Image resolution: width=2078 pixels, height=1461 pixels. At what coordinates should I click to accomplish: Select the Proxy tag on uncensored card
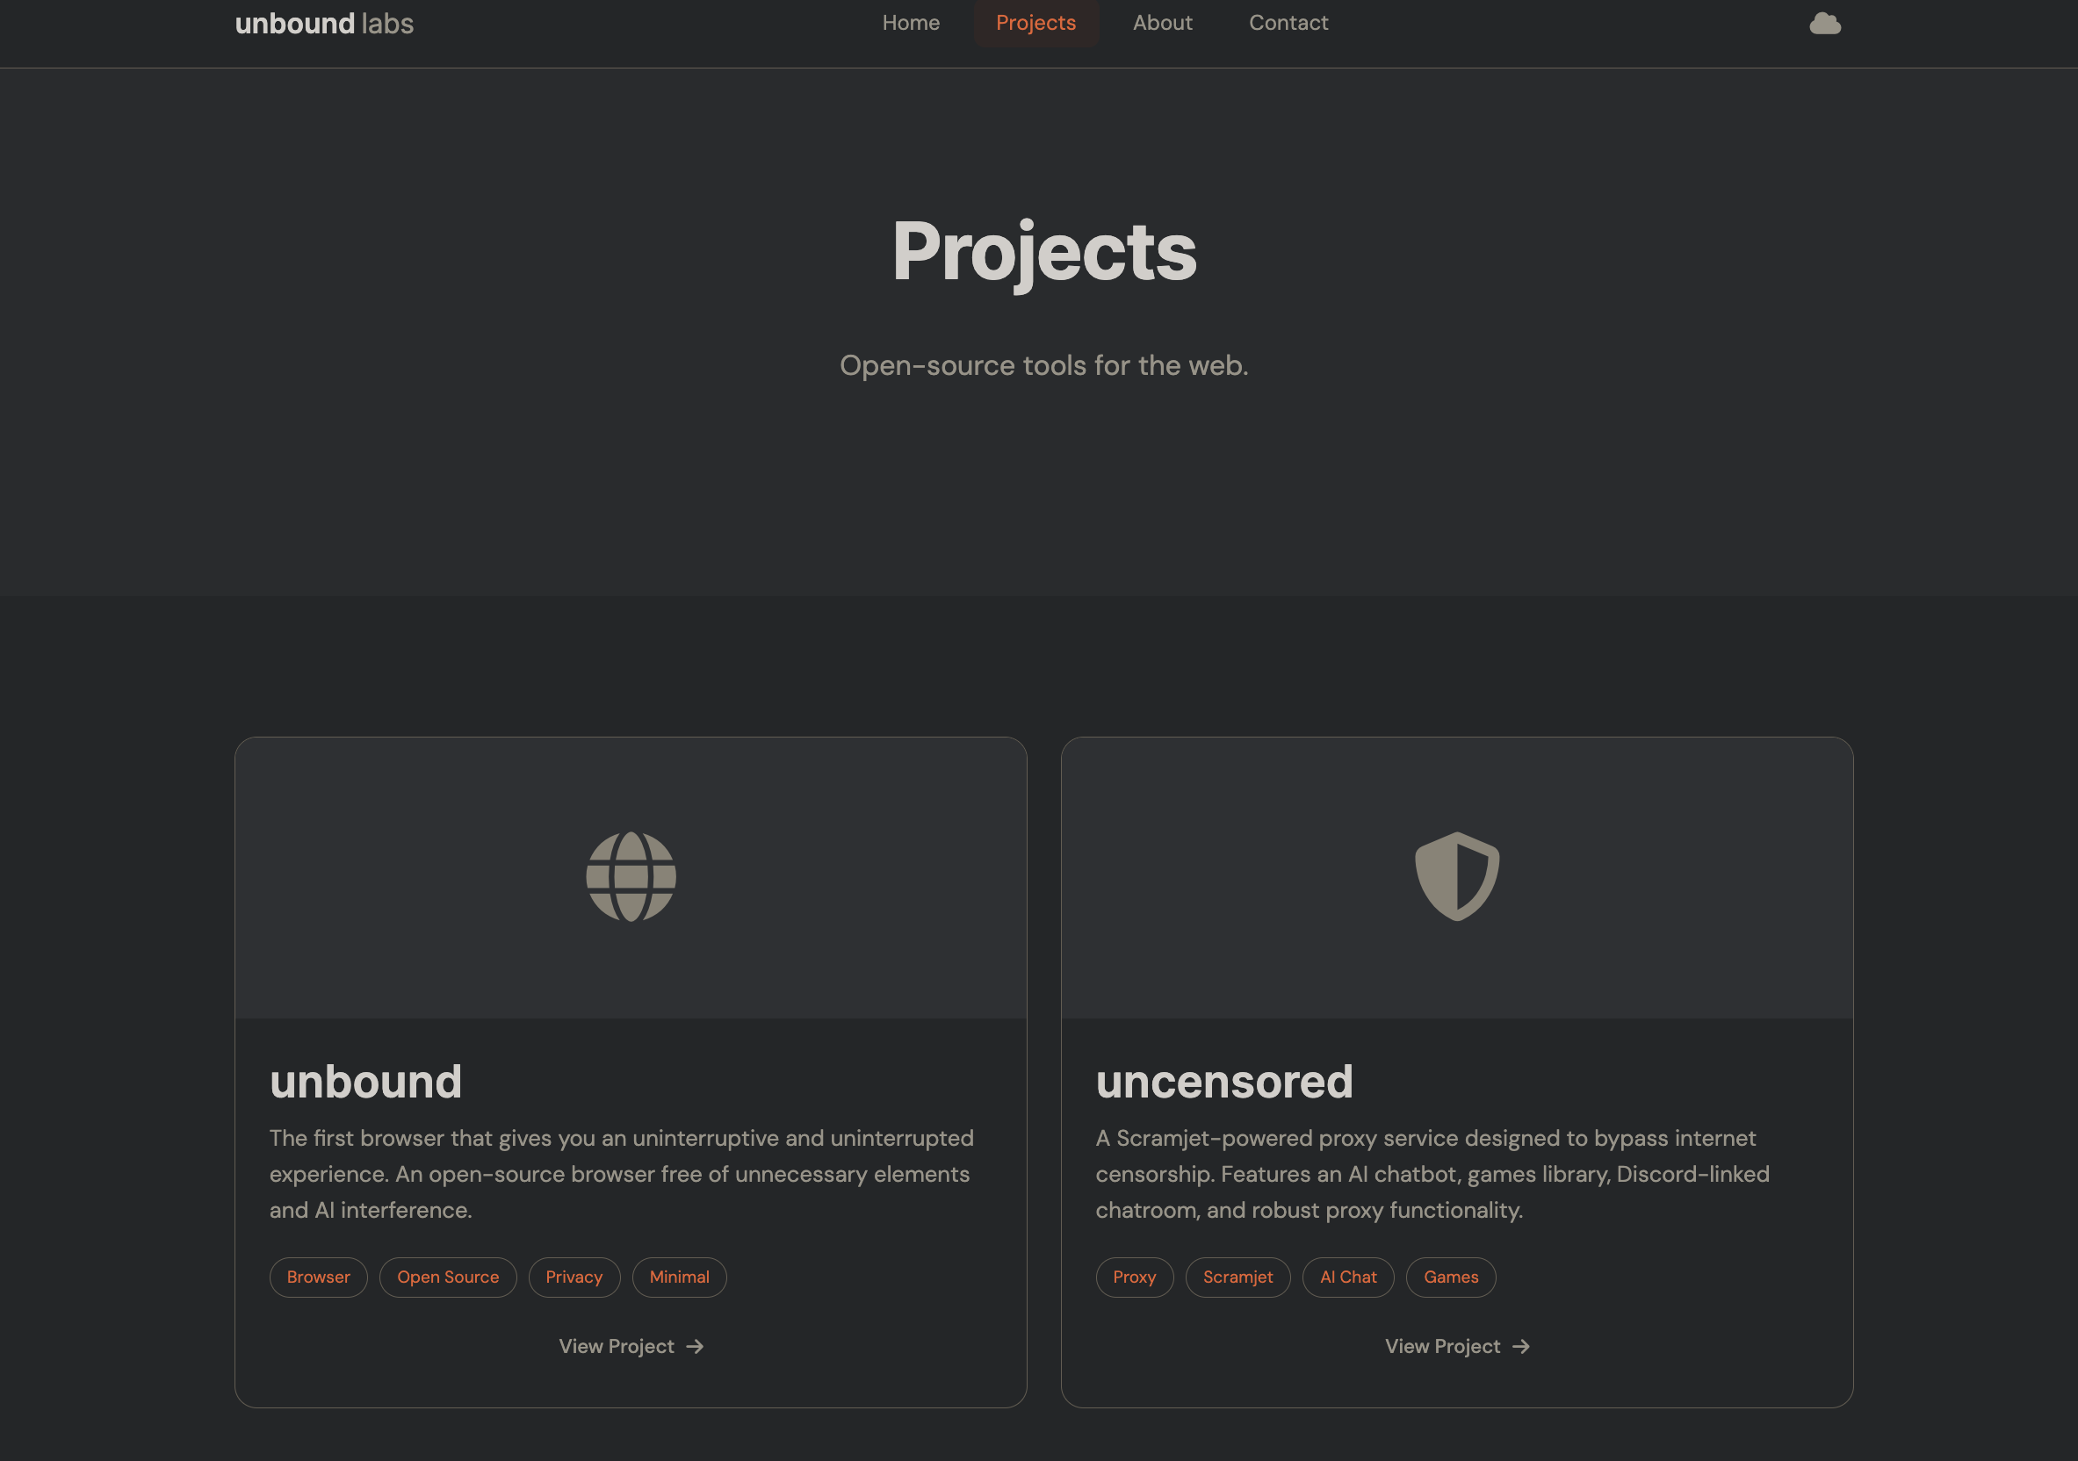1134,1277
